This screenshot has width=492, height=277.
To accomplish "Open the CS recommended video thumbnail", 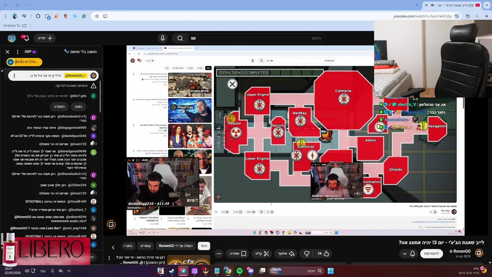I will pos(188,260).
